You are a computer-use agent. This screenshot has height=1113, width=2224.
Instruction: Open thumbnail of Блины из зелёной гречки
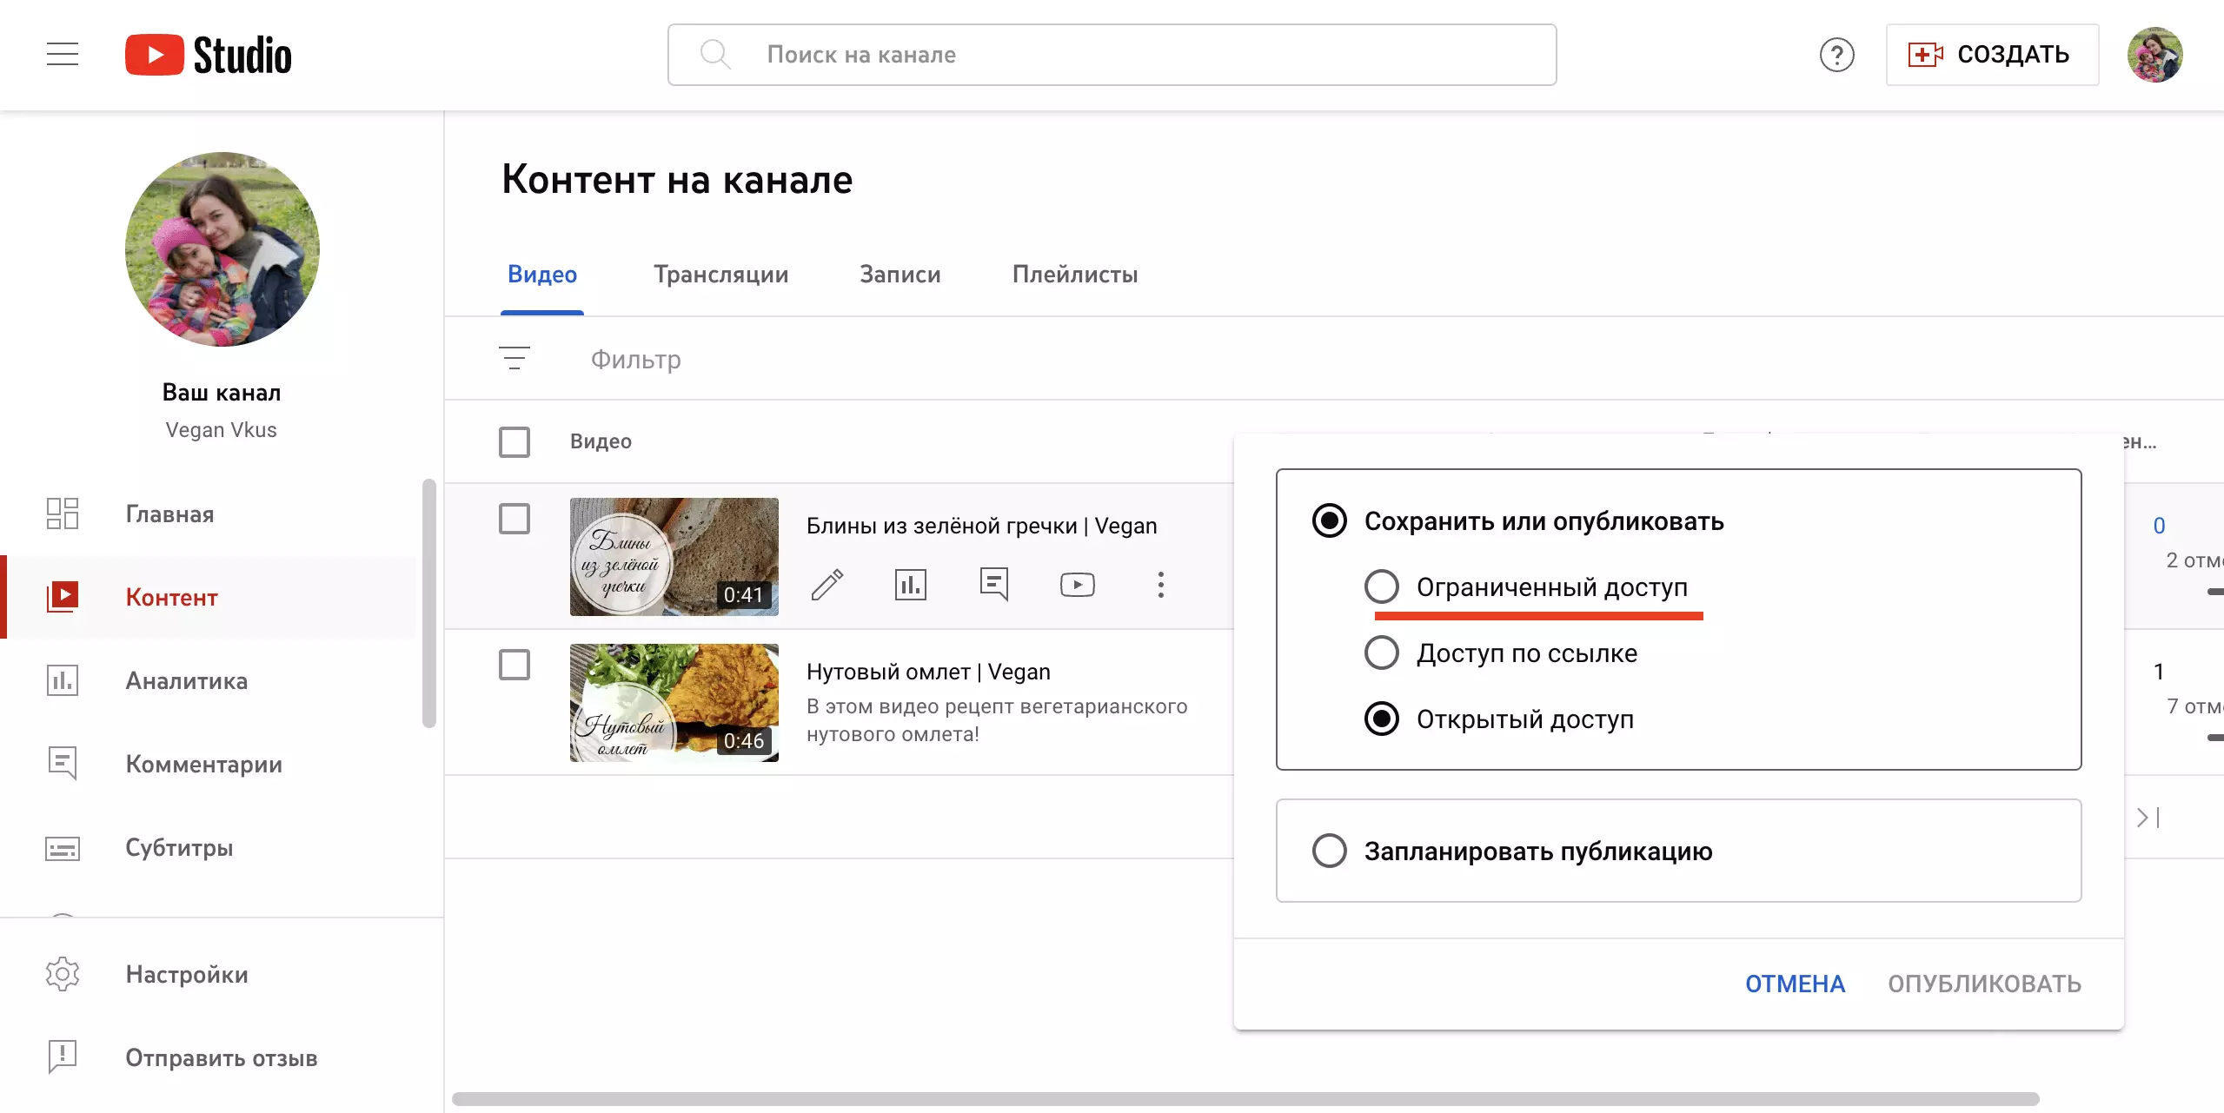[x=674, y=557]
